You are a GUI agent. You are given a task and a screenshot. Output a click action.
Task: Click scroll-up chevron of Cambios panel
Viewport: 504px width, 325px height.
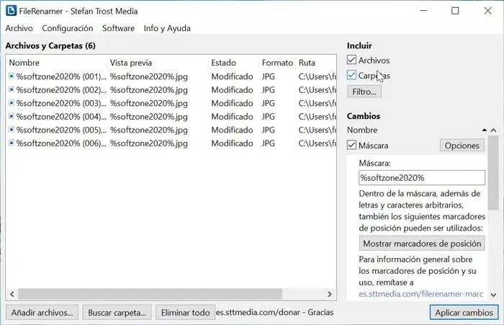[x=493, y=130]
